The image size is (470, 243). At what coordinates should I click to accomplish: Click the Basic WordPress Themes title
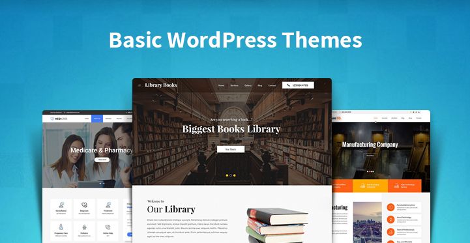[235, 40]
